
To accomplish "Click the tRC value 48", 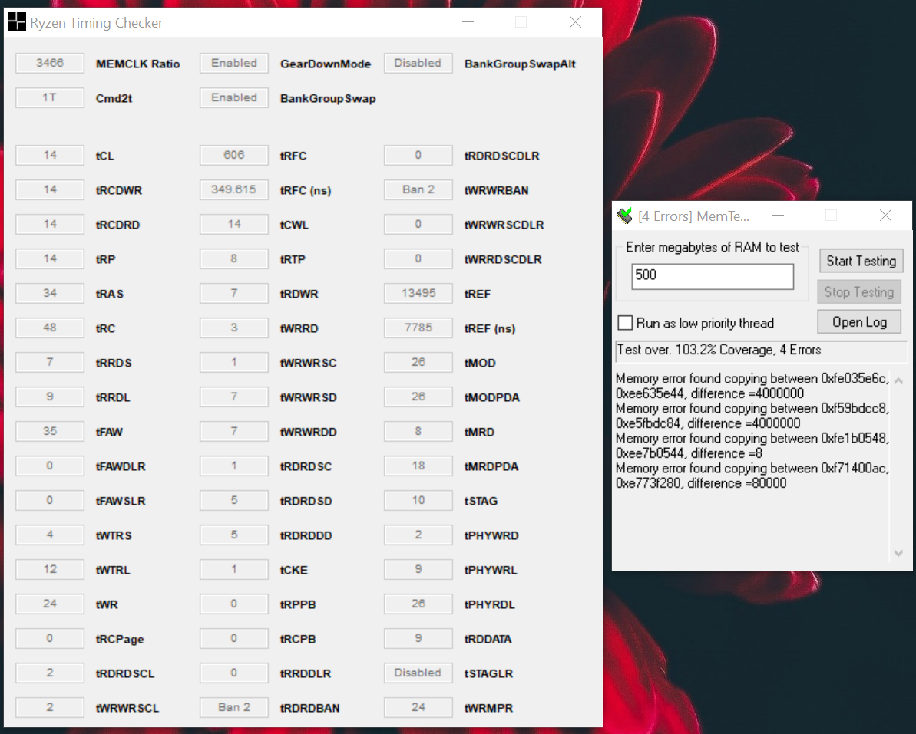I will point(50,328).
